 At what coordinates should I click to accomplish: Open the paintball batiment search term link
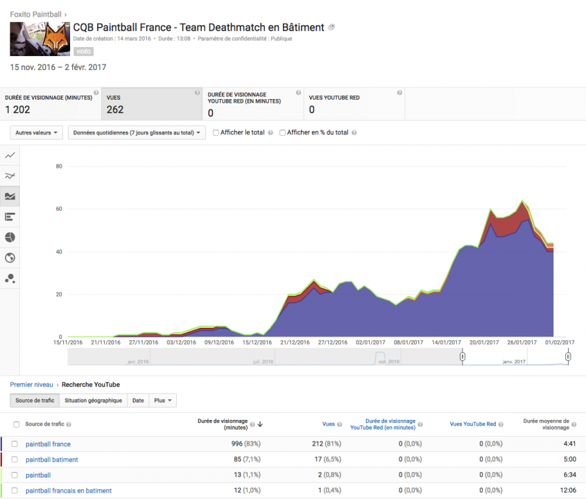[51, 459]
